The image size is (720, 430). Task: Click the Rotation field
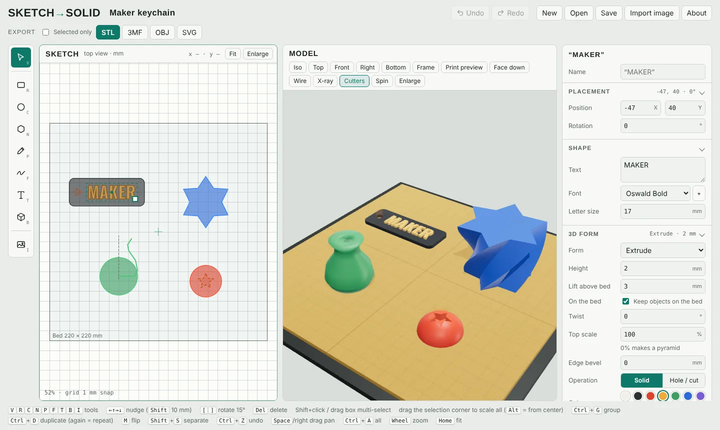pos(663,126)
